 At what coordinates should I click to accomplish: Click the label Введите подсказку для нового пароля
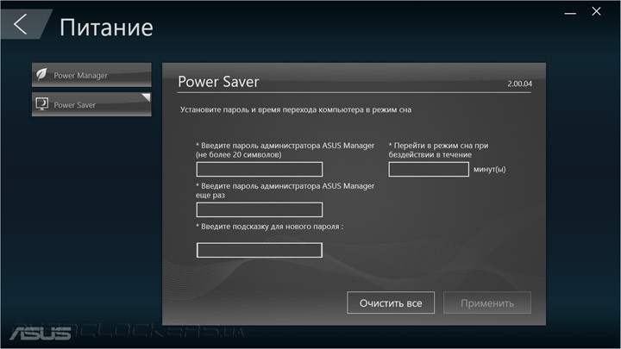(x=270, y=227)
